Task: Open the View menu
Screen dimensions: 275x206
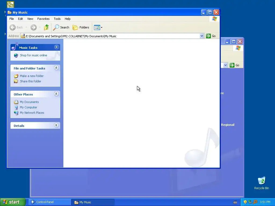Action: 30,19
